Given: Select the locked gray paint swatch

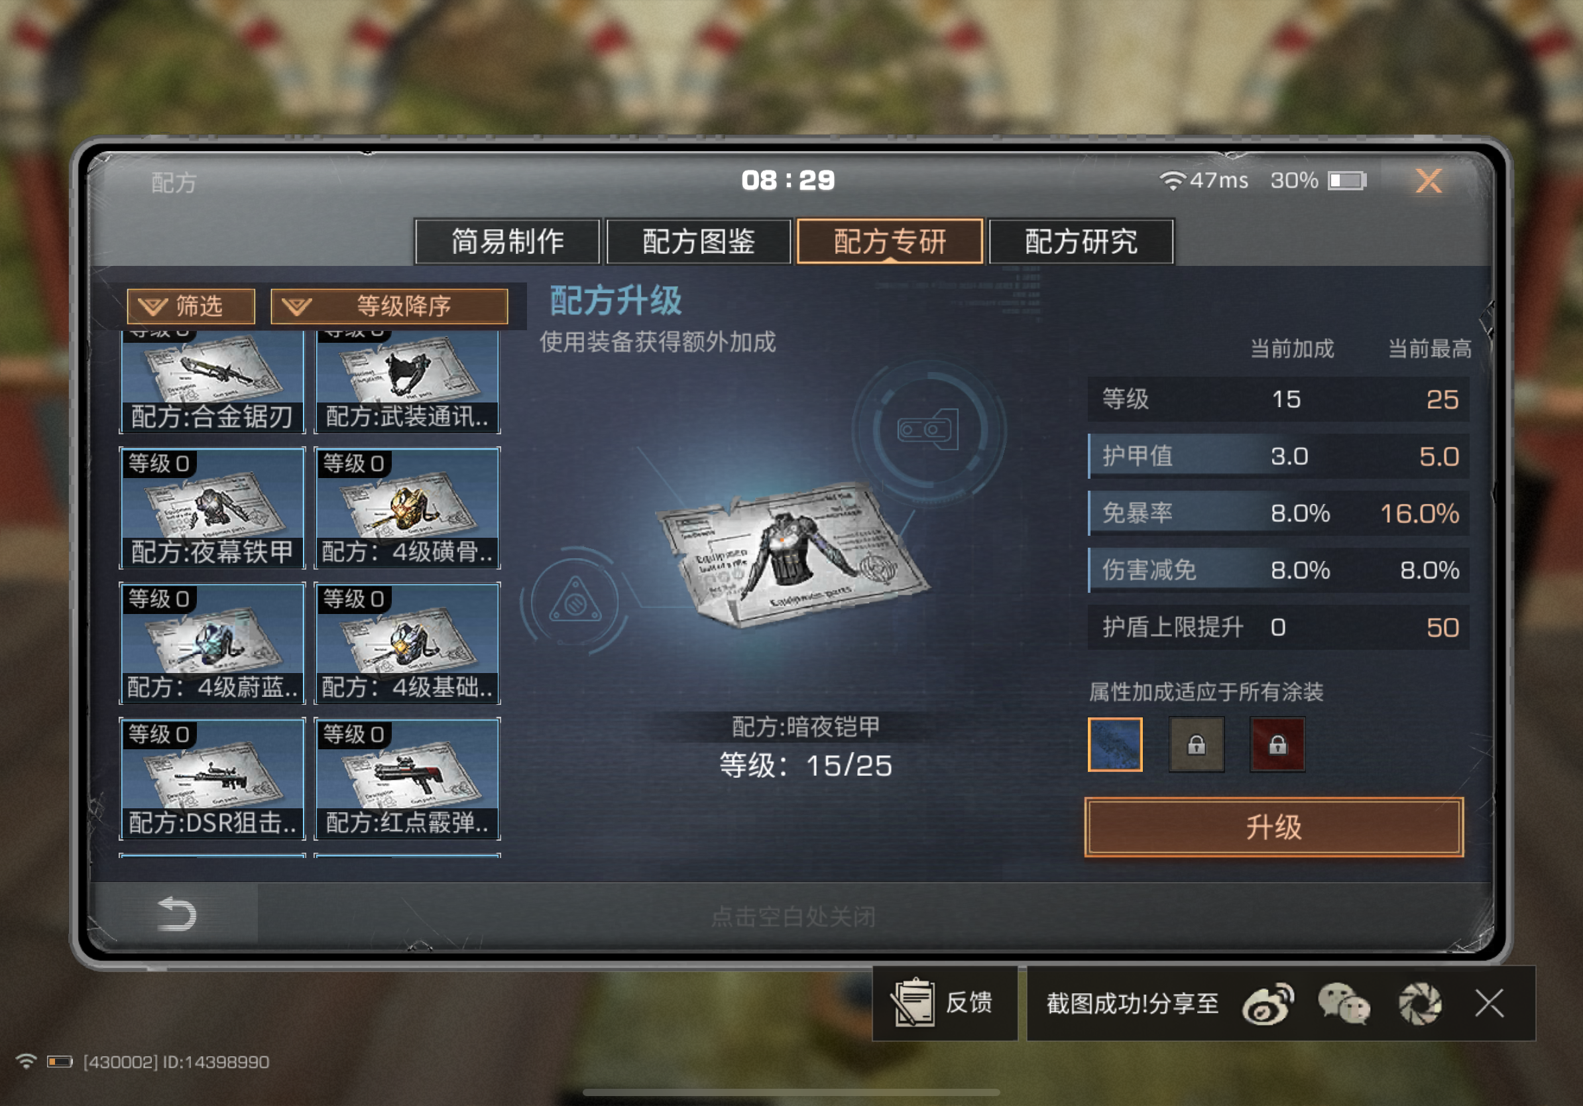Looking at the screenshot, I should coord(1197,745).
